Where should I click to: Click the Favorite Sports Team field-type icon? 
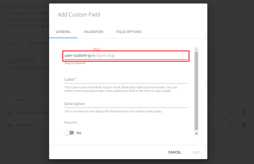[x=9, y=113]
